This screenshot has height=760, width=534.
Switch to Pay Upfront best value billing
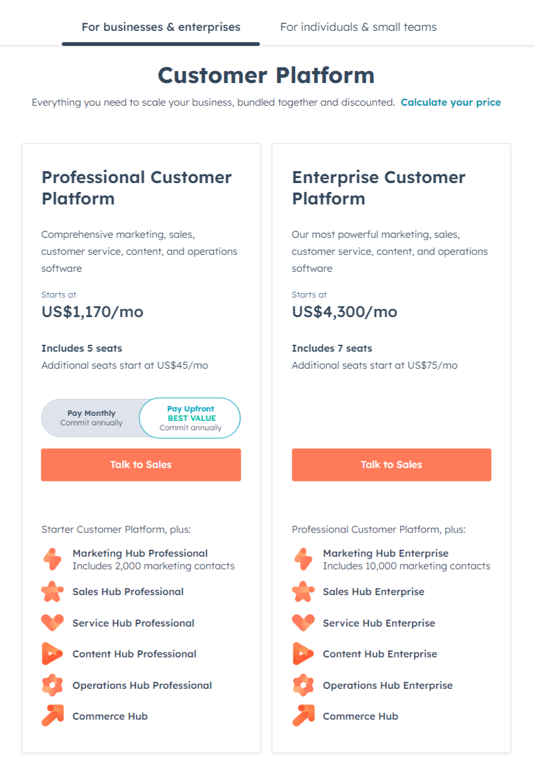190,418
